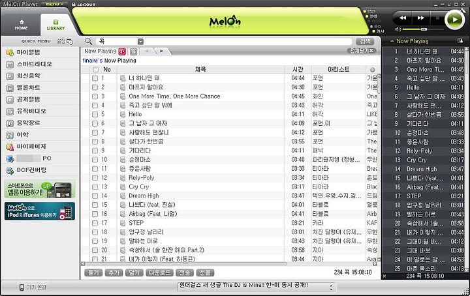Viewport: 470px width, 296px height.
Task: Sort by the 제목 title column header
Action: pyautogui.click(x=200, y=69)
